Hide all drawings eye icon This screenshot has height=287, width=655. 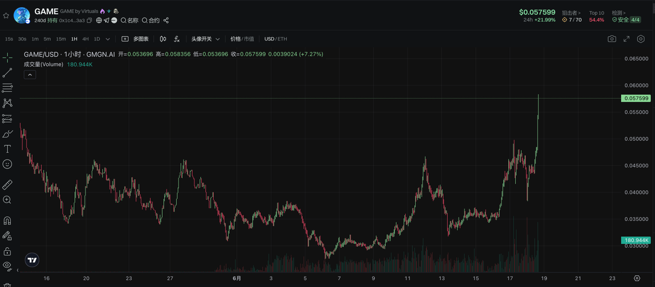coord(7,266)
